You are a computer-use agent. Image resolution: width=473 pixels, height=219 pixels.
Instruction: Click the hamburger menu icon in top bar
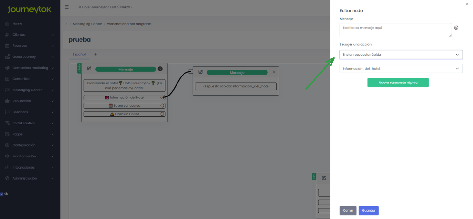67,7
